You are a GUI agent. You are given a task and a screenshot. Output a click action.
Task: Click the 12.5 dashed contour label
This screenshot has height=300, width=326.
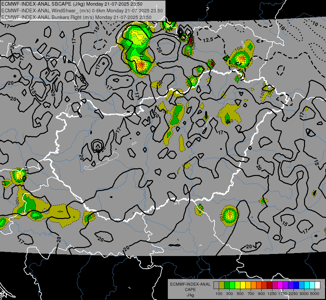pyautogui.click(x=208, y=40)
